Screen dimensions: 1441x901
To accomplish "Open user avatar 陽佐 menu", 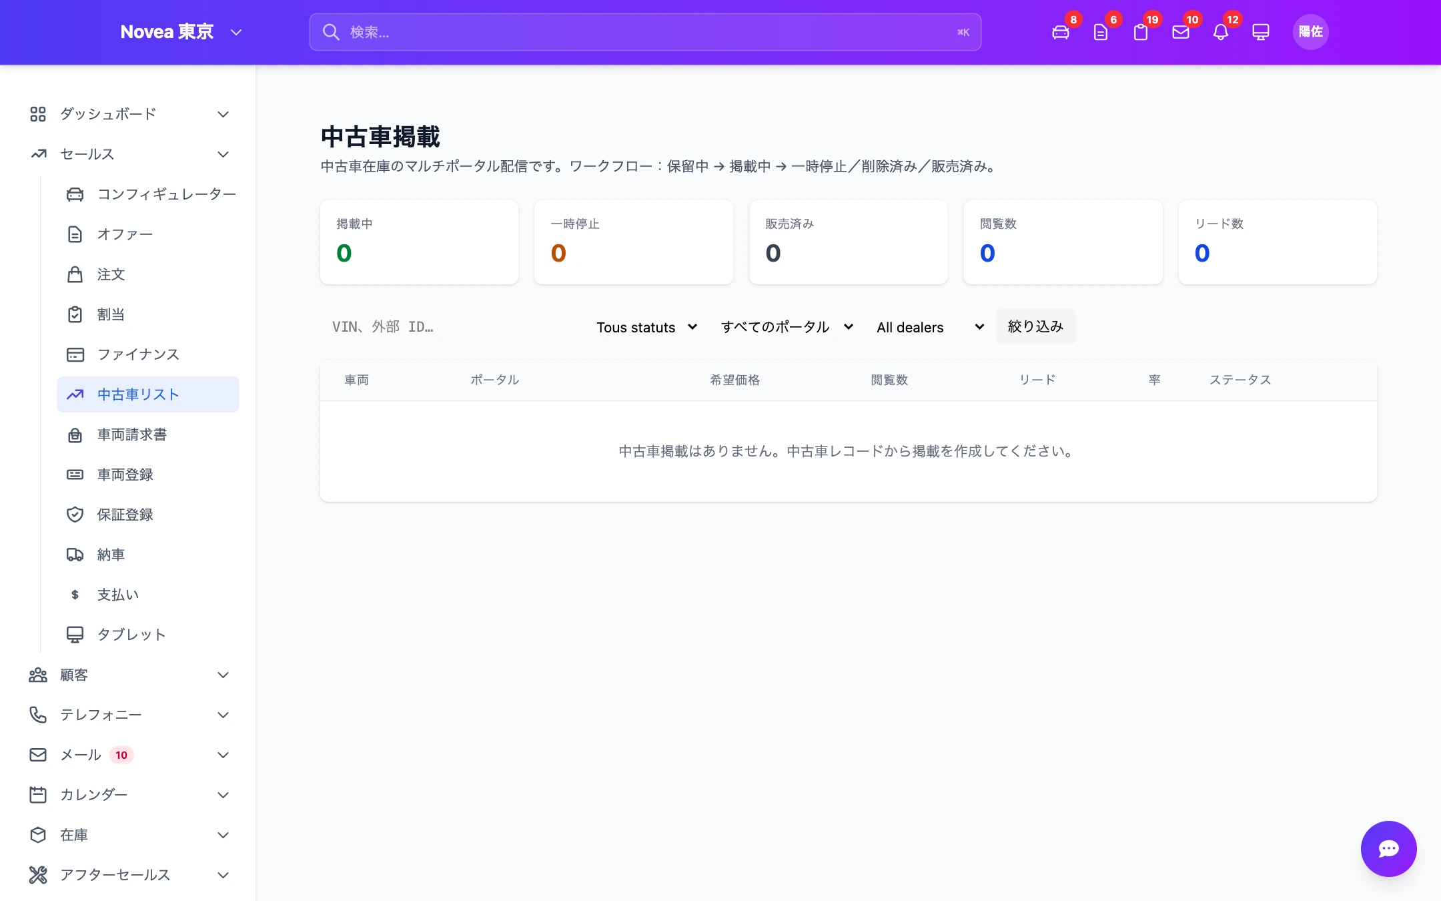I will pyautogui.click(x=1311, y=32).
